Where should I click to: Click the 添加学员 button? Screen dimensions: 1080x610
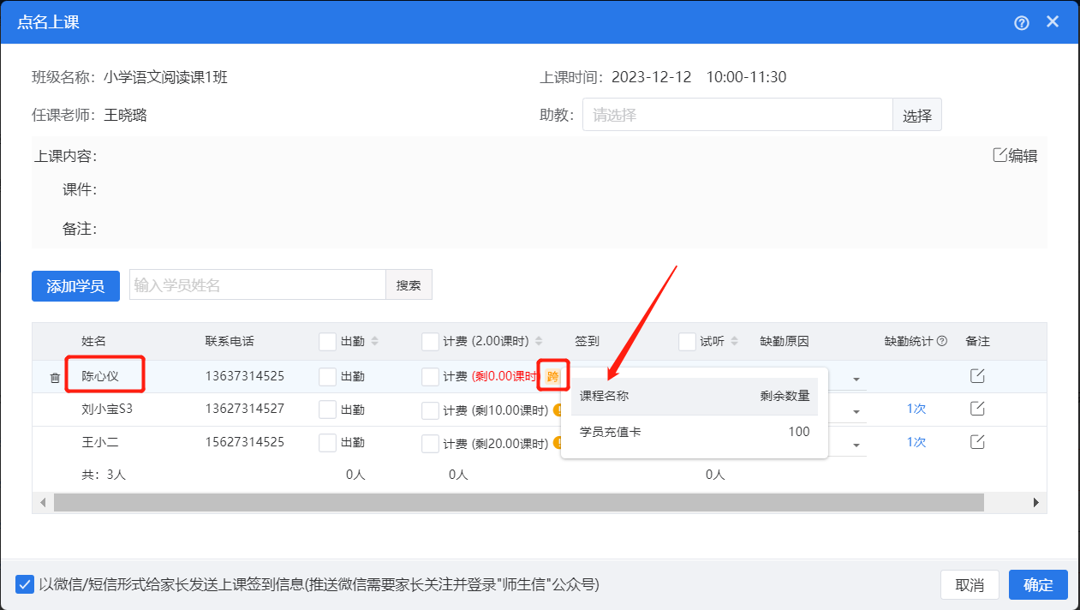(x=75, y=285)
